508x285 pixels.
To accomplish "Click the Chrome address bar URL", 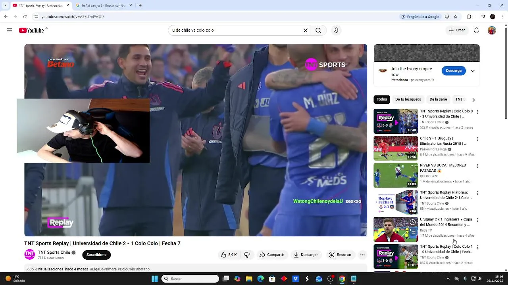I will pos(73,17).
